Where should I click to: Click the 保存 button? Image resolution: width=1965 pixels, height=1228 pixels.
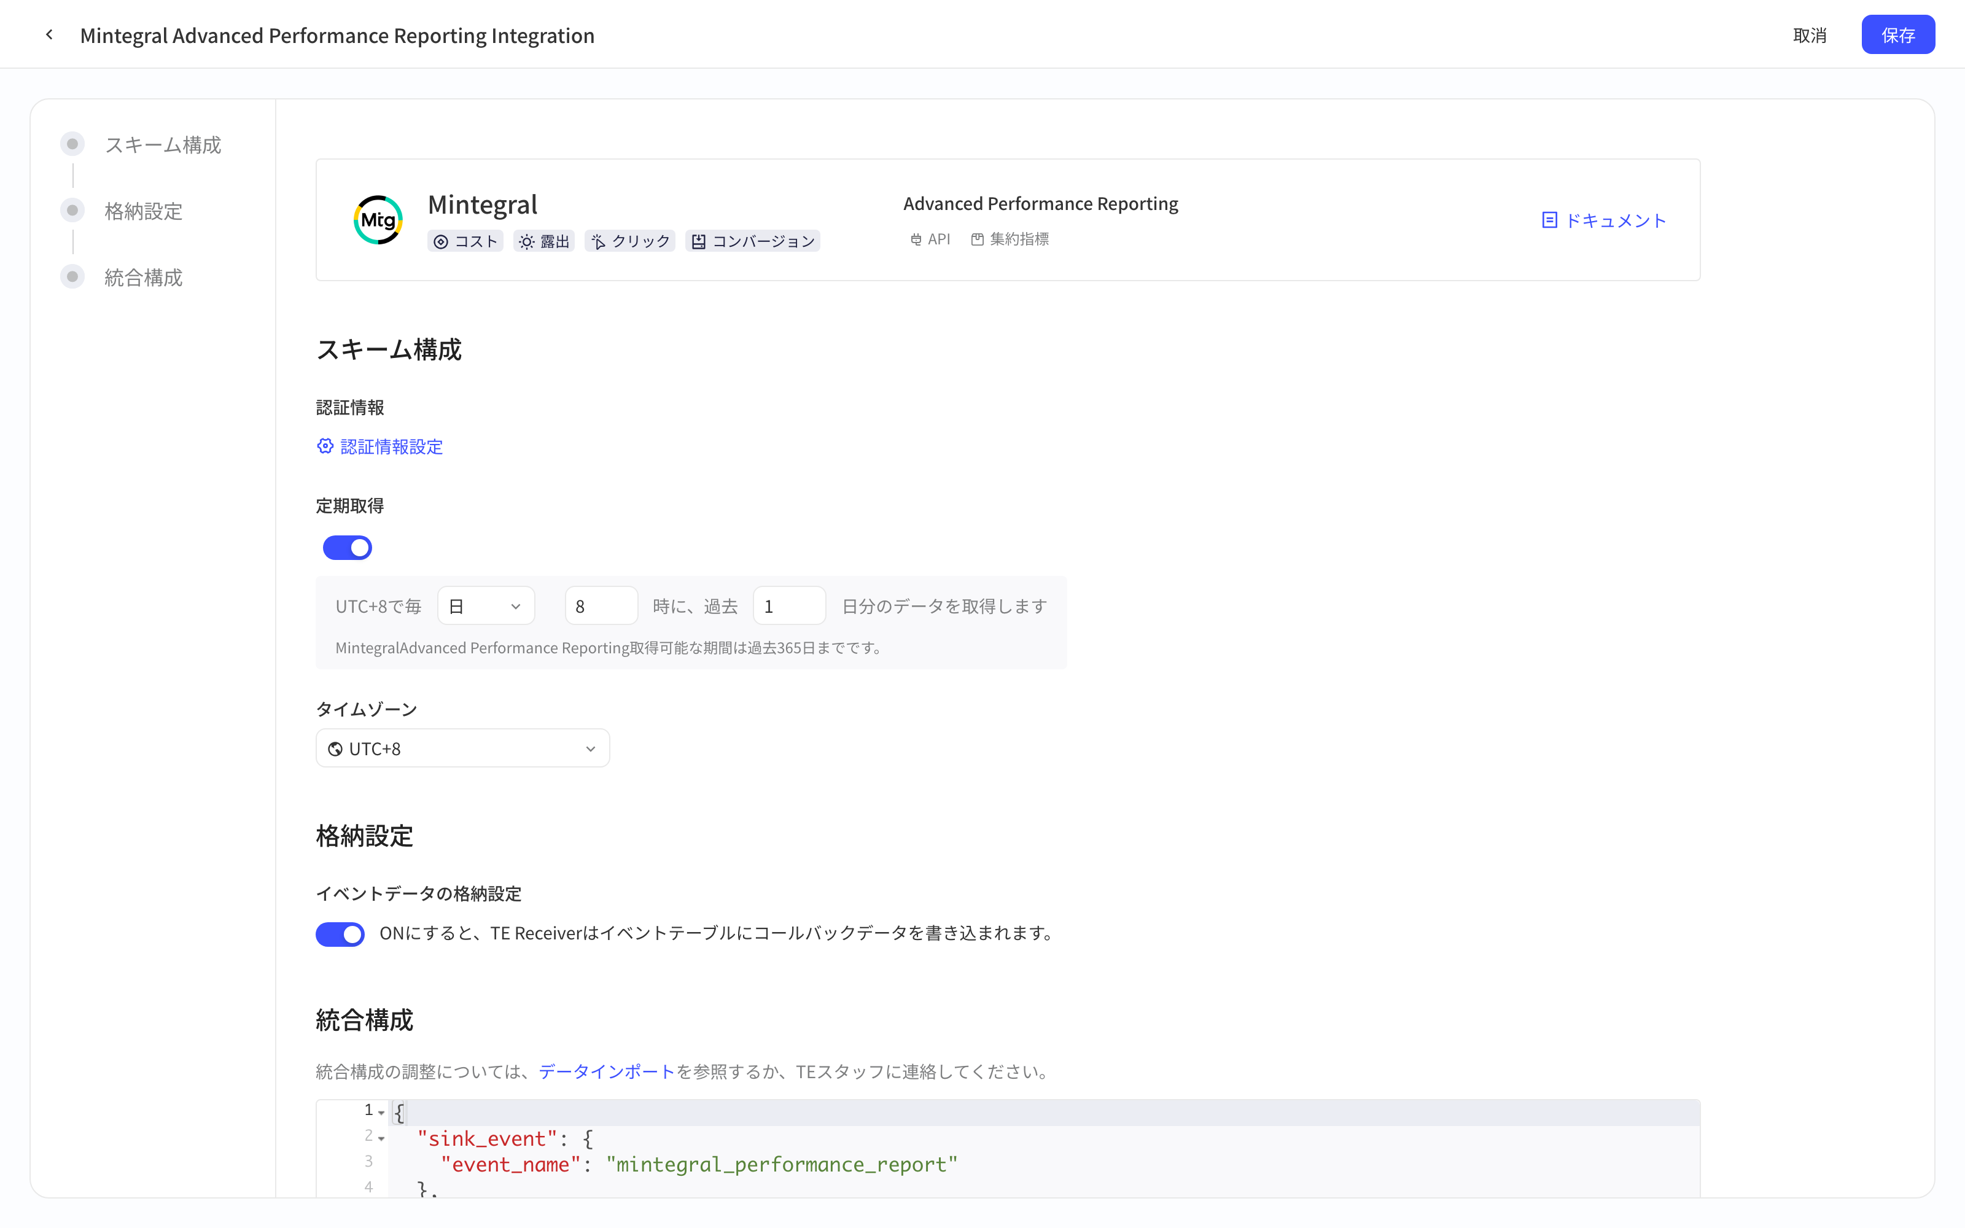tap(1899, 35)
